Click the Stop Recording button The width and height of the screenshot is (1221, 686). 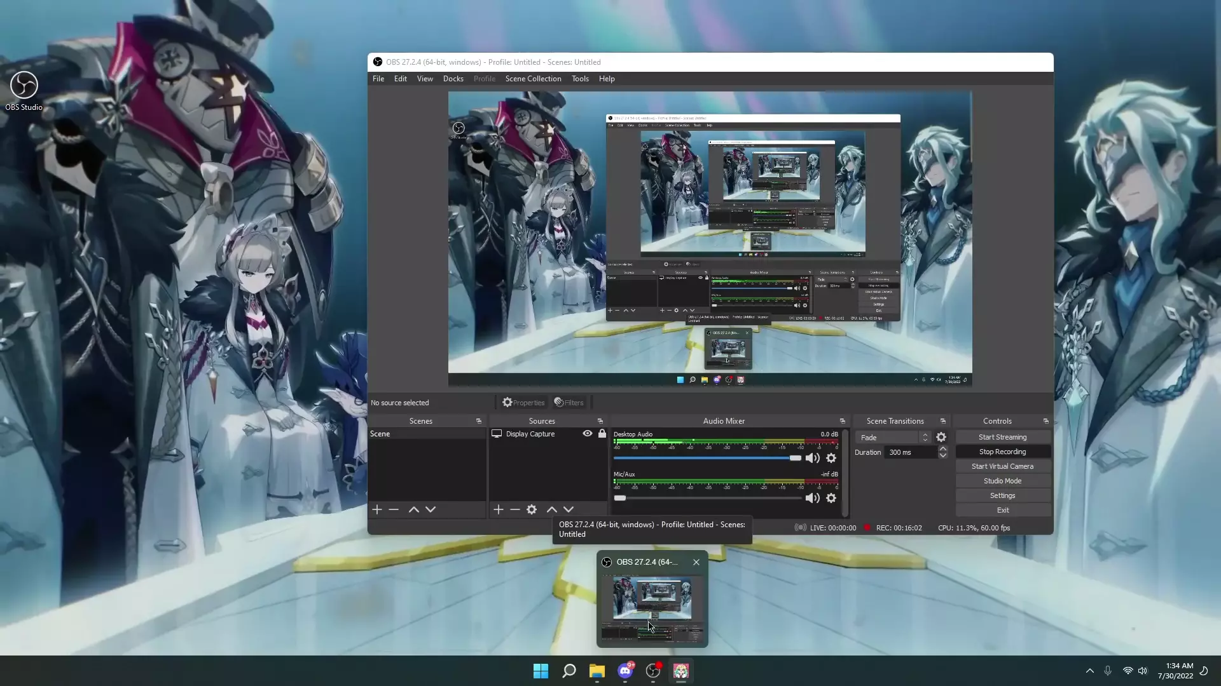1002,452
